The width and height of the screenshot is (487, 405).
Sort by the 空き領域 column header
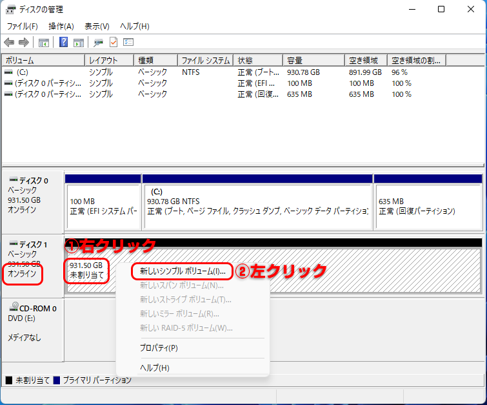tap(366, 60)
